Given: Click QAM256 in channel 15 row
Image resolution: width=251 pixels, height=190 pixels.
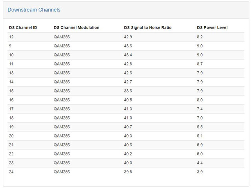Looking at the screenshot, I should pyautogui.click(x=62, y=91).
